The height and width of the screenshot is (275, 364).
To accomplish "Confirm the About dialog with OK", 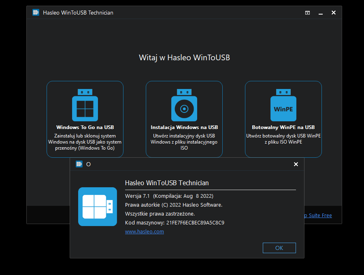I will tap(279, 248).
